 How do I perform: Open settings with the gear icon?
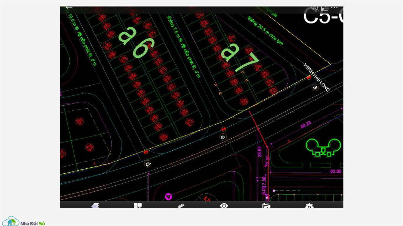(x=309, y=206)
